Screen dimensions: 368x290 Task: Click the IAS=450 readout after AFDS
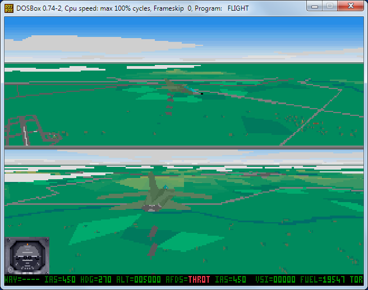click(x=231, y=279)
